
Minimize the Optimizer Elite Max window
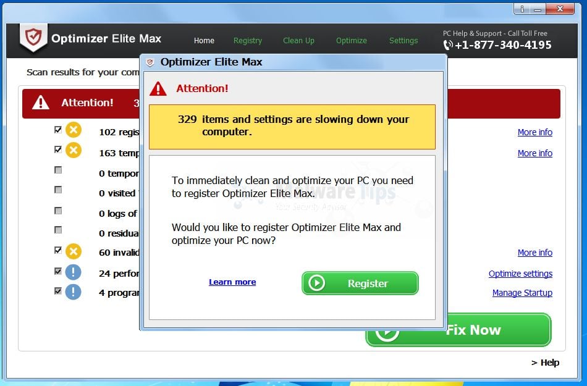(538, 9)
